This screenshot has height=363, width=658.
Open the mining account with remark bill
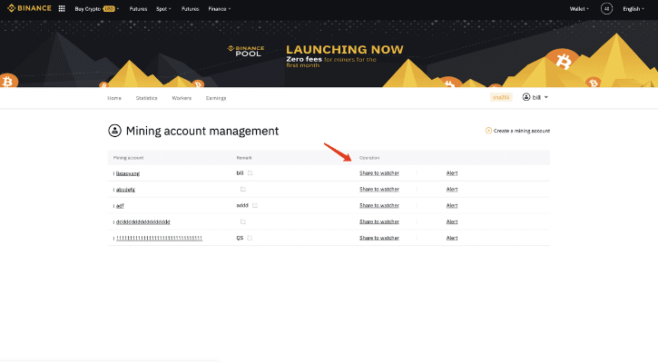click(128, 173)
